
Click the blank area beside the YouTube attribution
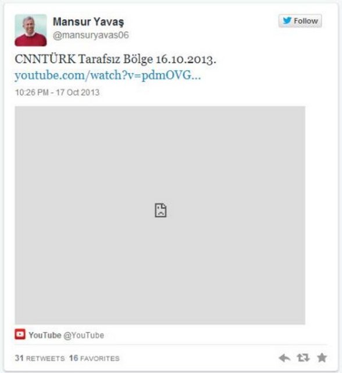213,335
